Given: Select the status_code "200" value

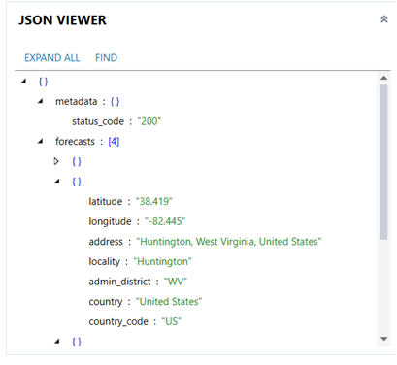Looking at the screenshot, I should click(x=149, y=121).
